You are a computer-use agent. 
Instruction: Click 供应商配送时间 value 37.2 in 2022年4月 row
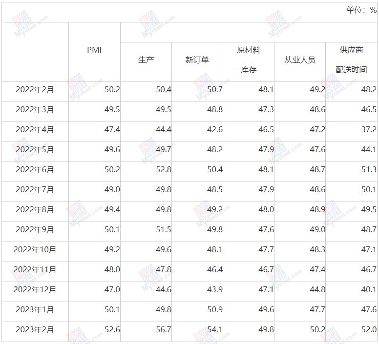(x=369, y=130)
